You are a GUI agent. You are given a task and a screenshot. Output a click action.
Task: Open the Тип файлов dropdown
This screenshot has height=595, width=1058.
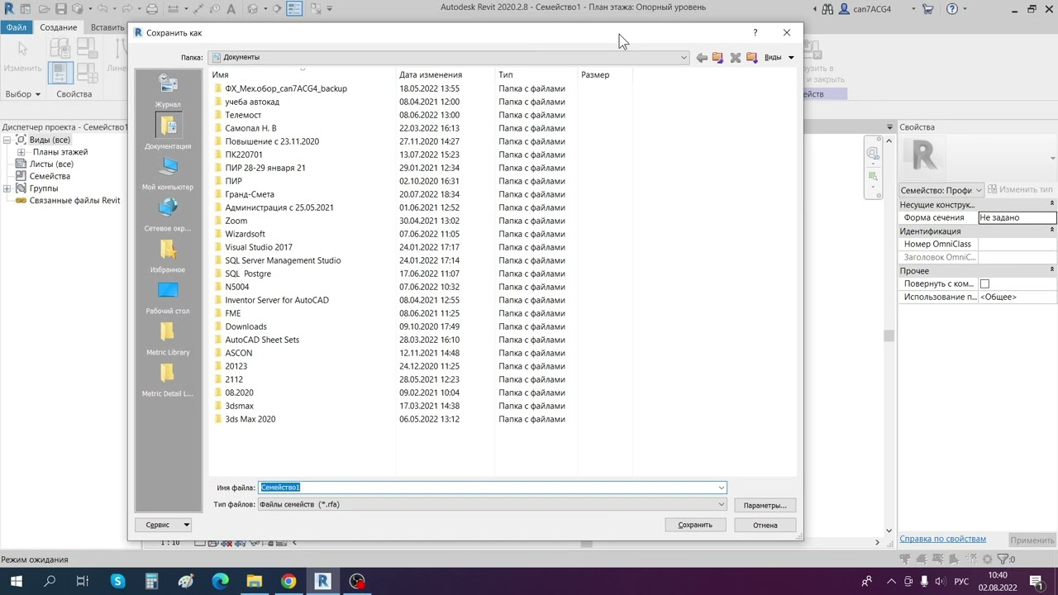[721, 504]
